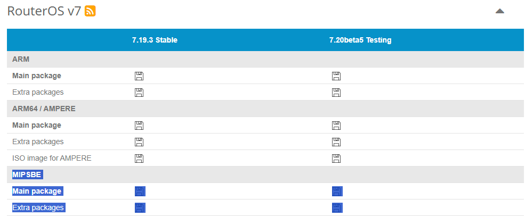
Task: Download MIPSBE Main package 7.20beta5 Testing
Action: (337, 192)
